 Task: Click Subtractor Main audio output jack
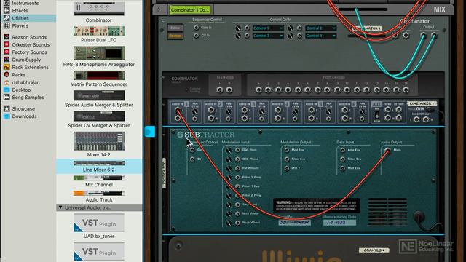(x=387, y=151)
